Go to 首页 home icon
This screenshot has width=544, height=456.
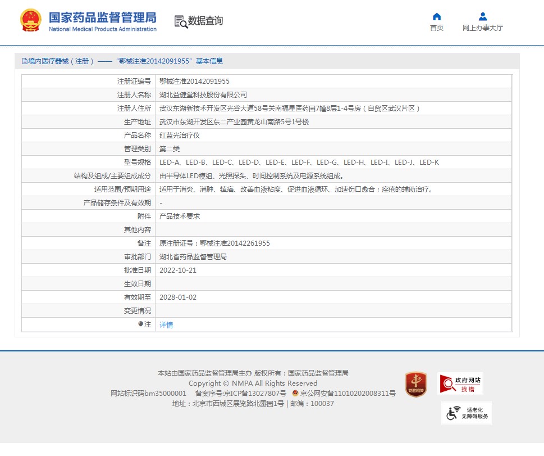437,16
